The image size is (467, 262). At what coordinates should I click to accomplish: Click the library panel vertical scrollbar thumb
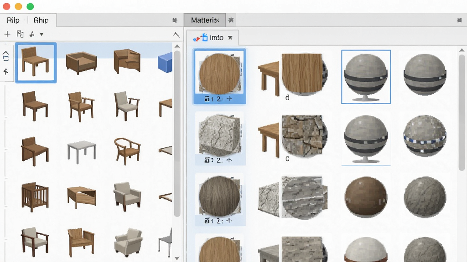pos(177,134)
